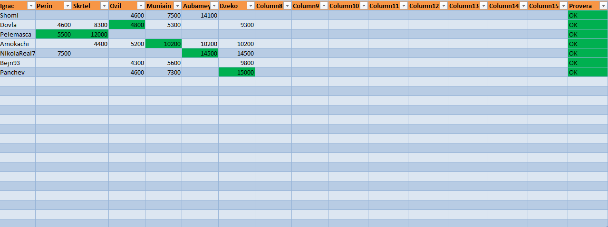Click the green cell with 5500
The width and height of the screenshot is (608, 227).
pyautogui.click(x=54, y=34)
